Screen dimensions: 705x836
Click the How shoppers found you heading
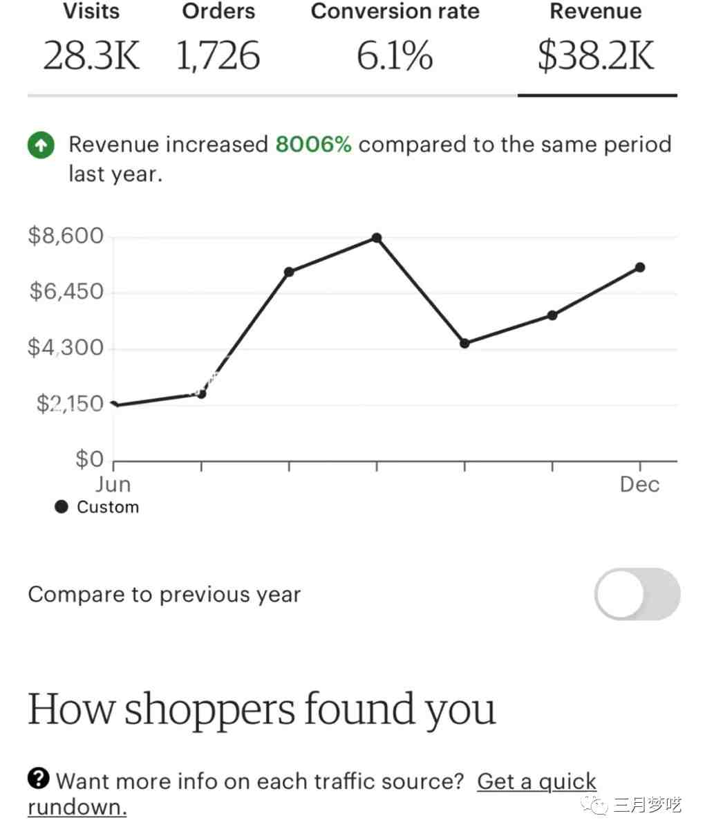tap(262, 710)
